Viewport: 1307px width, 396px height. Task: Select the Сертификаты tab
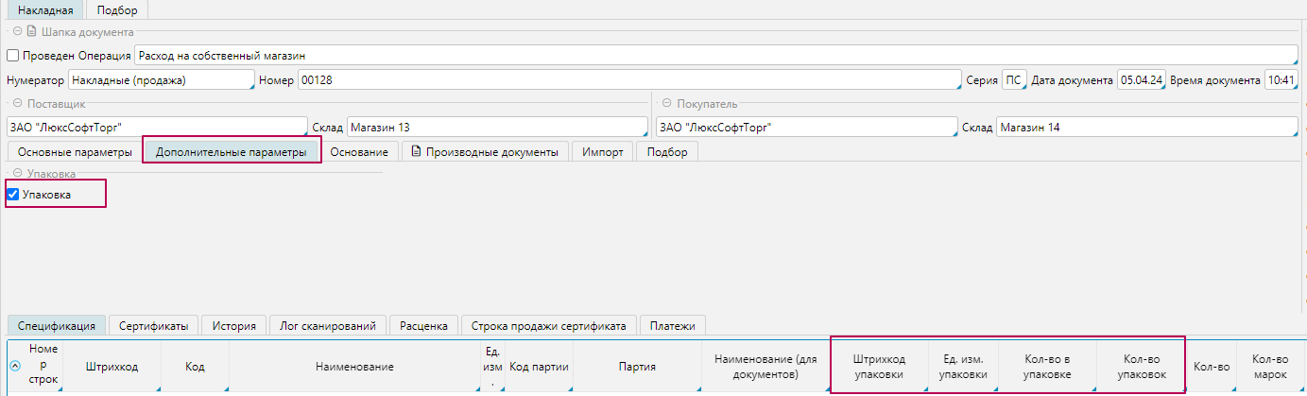tap(153, 326)
